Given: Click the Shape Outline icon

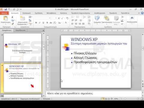Looking at the screenshot, I should (x=122, y=20).
